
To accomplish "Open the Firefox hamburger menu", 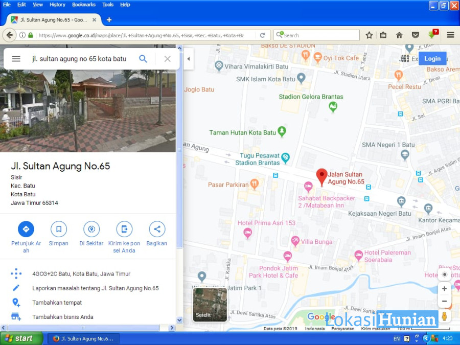I will [451, 35].
